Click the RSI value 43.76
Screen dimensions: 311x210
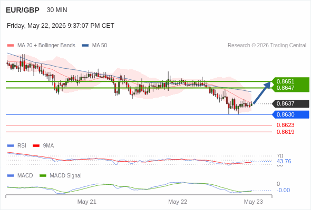pyautogui.click(x=284, y=161)
